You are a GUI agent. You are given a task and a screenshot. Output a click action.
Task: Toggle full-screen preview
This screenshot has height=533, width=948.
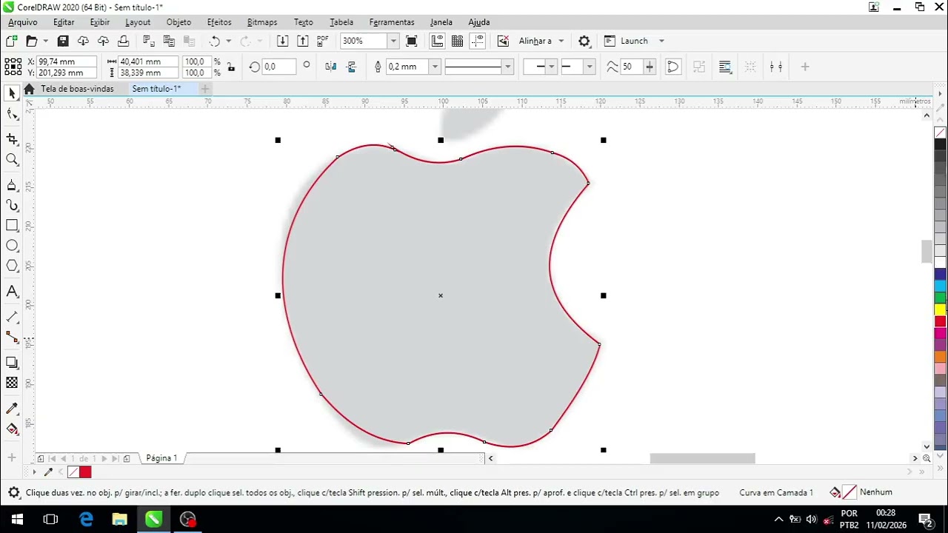coord(412,41)
